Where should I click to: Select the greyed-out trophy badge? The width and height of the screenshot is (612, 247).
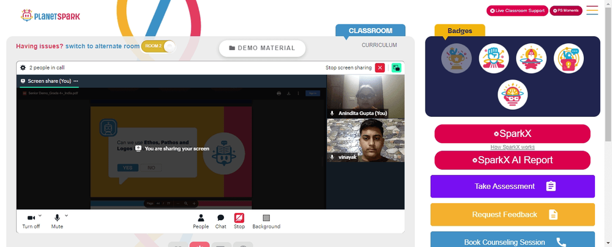click(457, 59)
